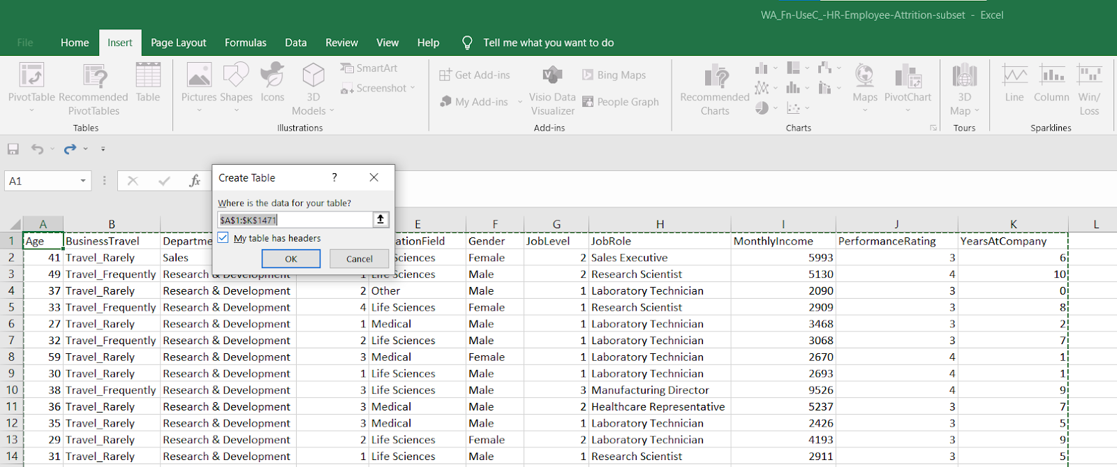
Task: Toggle the 'My table has headers' checkbox
Action: [223, 238]
